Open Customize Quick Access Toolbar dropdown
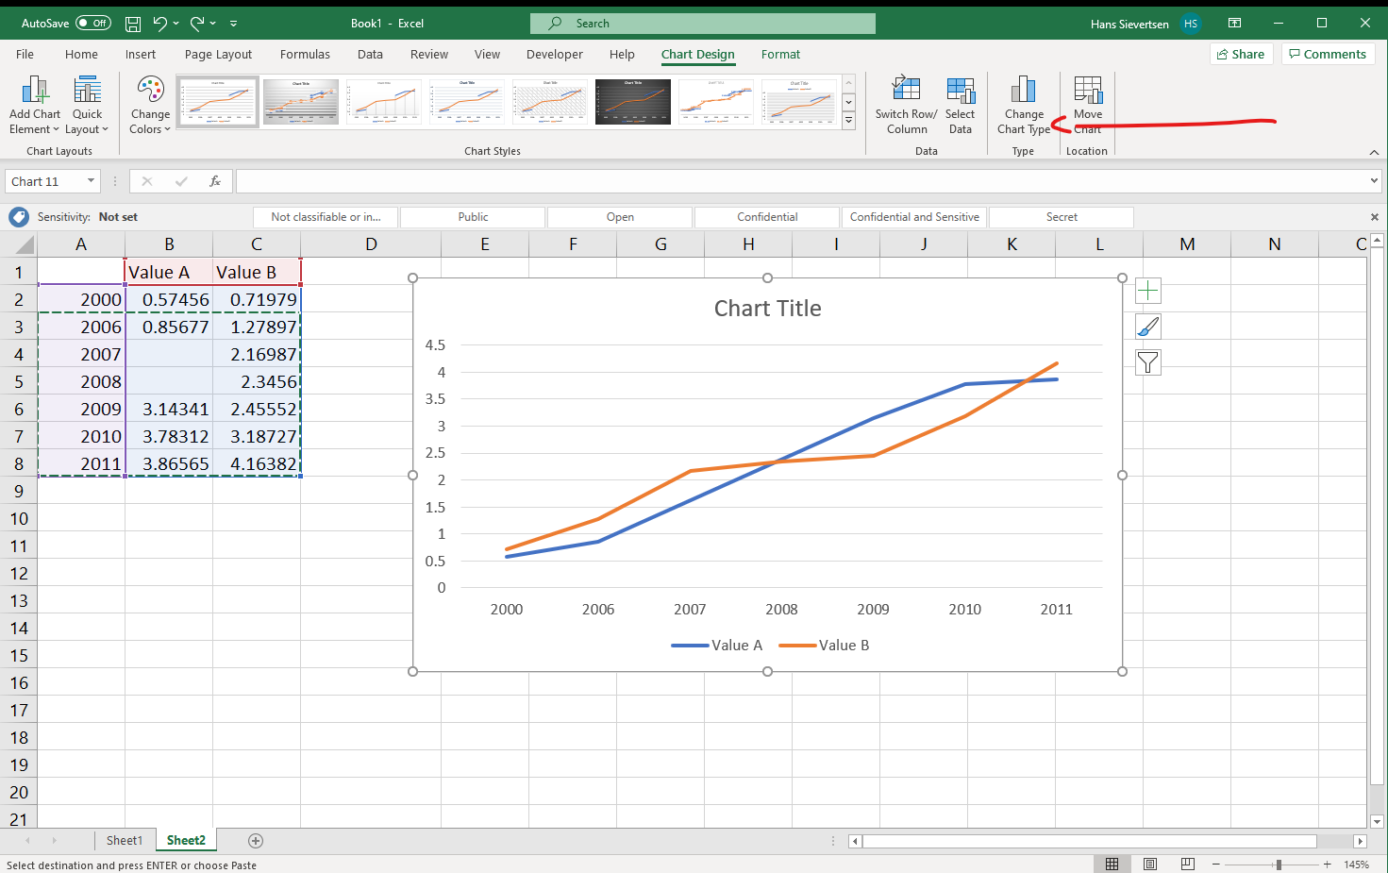The width and height of the screenshot is (1388, 873). (x=233, y=24)
